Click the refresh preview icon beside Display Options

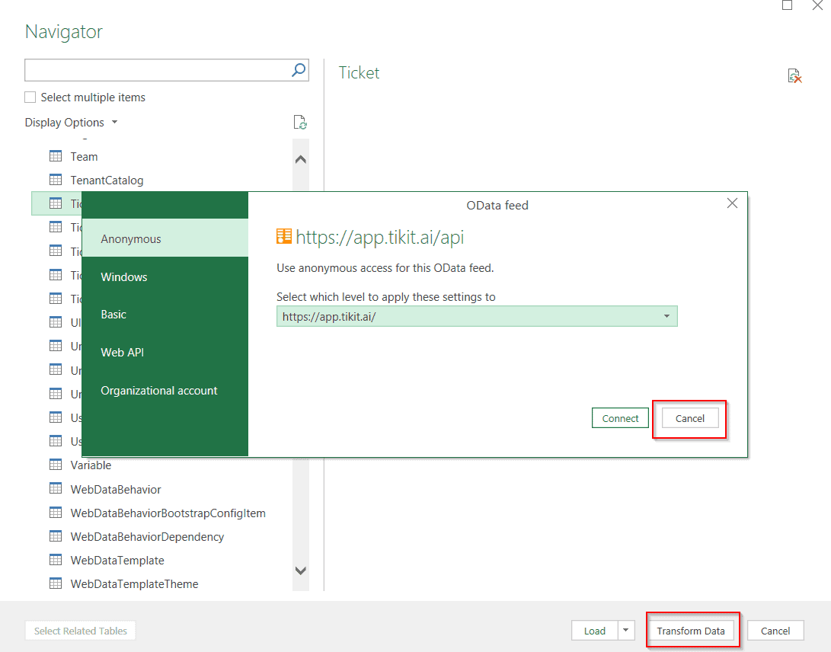pos(300,122)
